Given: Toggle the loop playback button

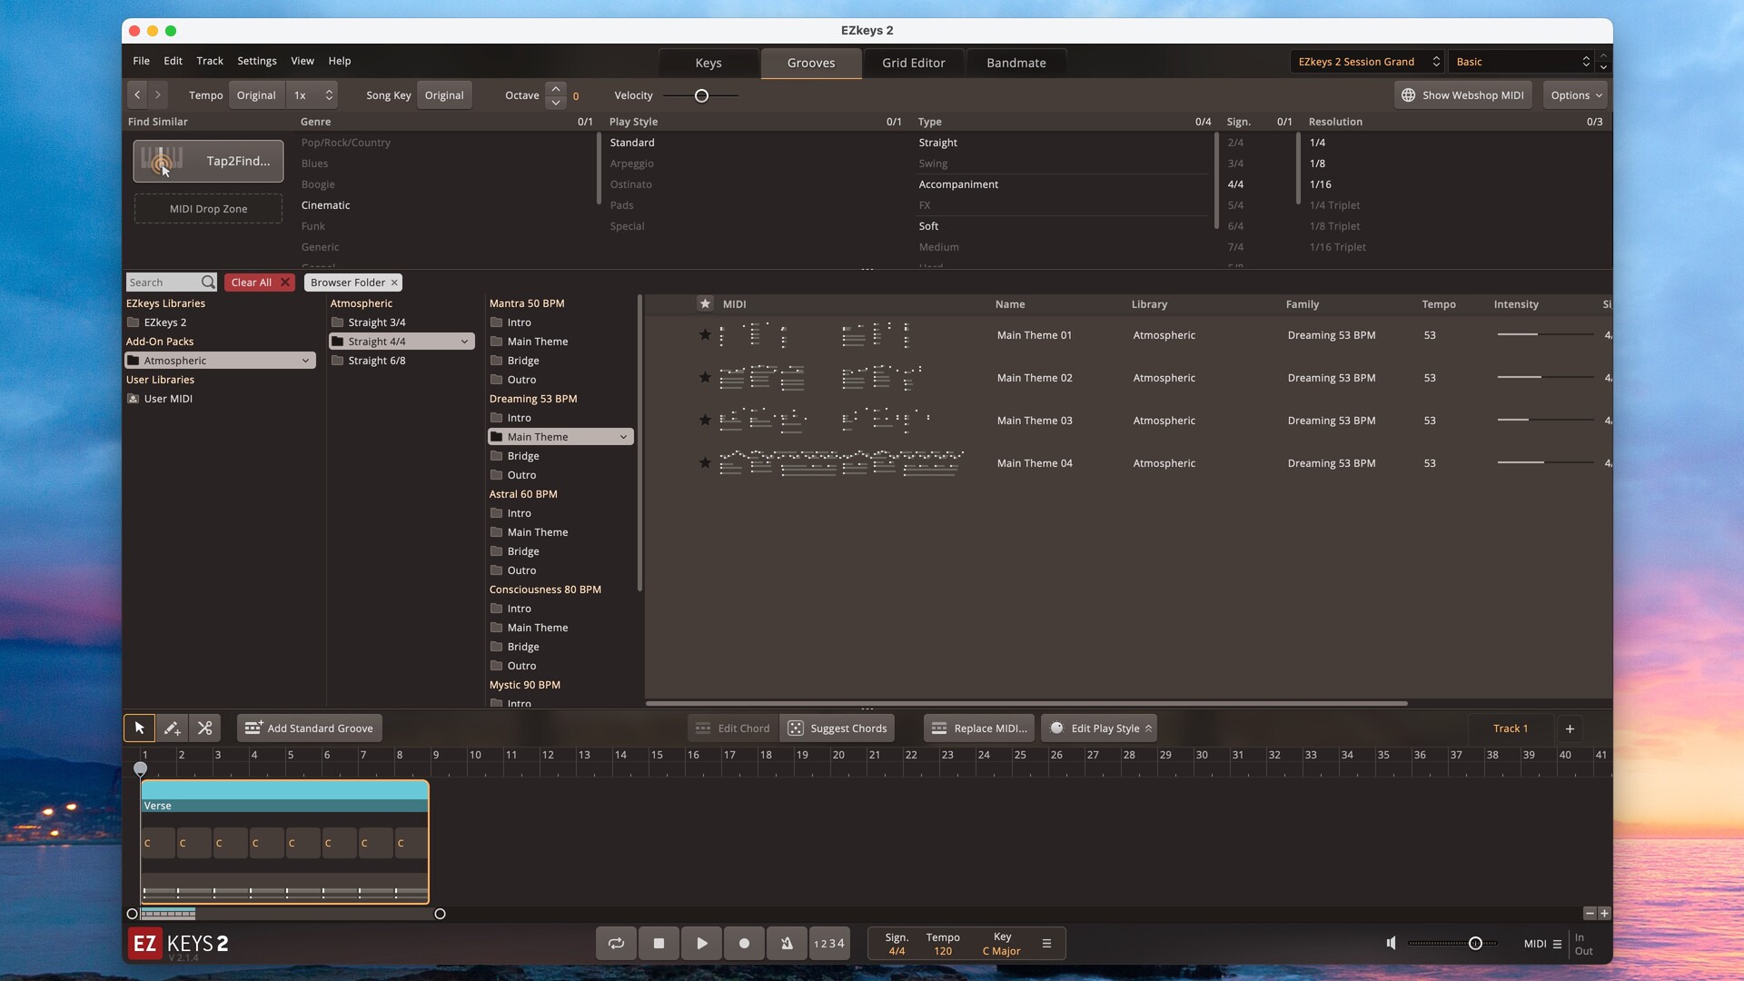Looking at the screenshot, I should pyautogui.click(x=616, y=944).
